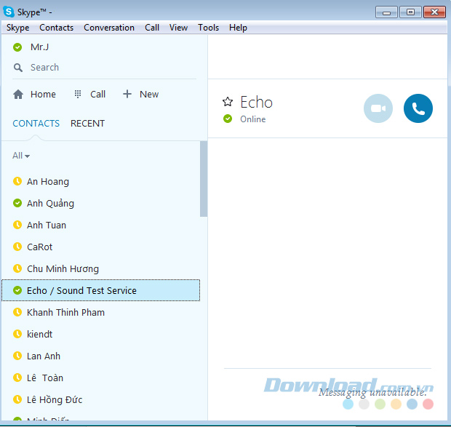Screen dimensions: 451x427
Task: Select contact Lê Hồng Đức
Action: tap(100, 399)
